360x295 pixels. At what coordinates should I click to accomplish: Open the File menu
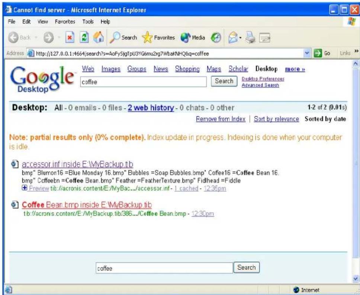pos(12,22)
